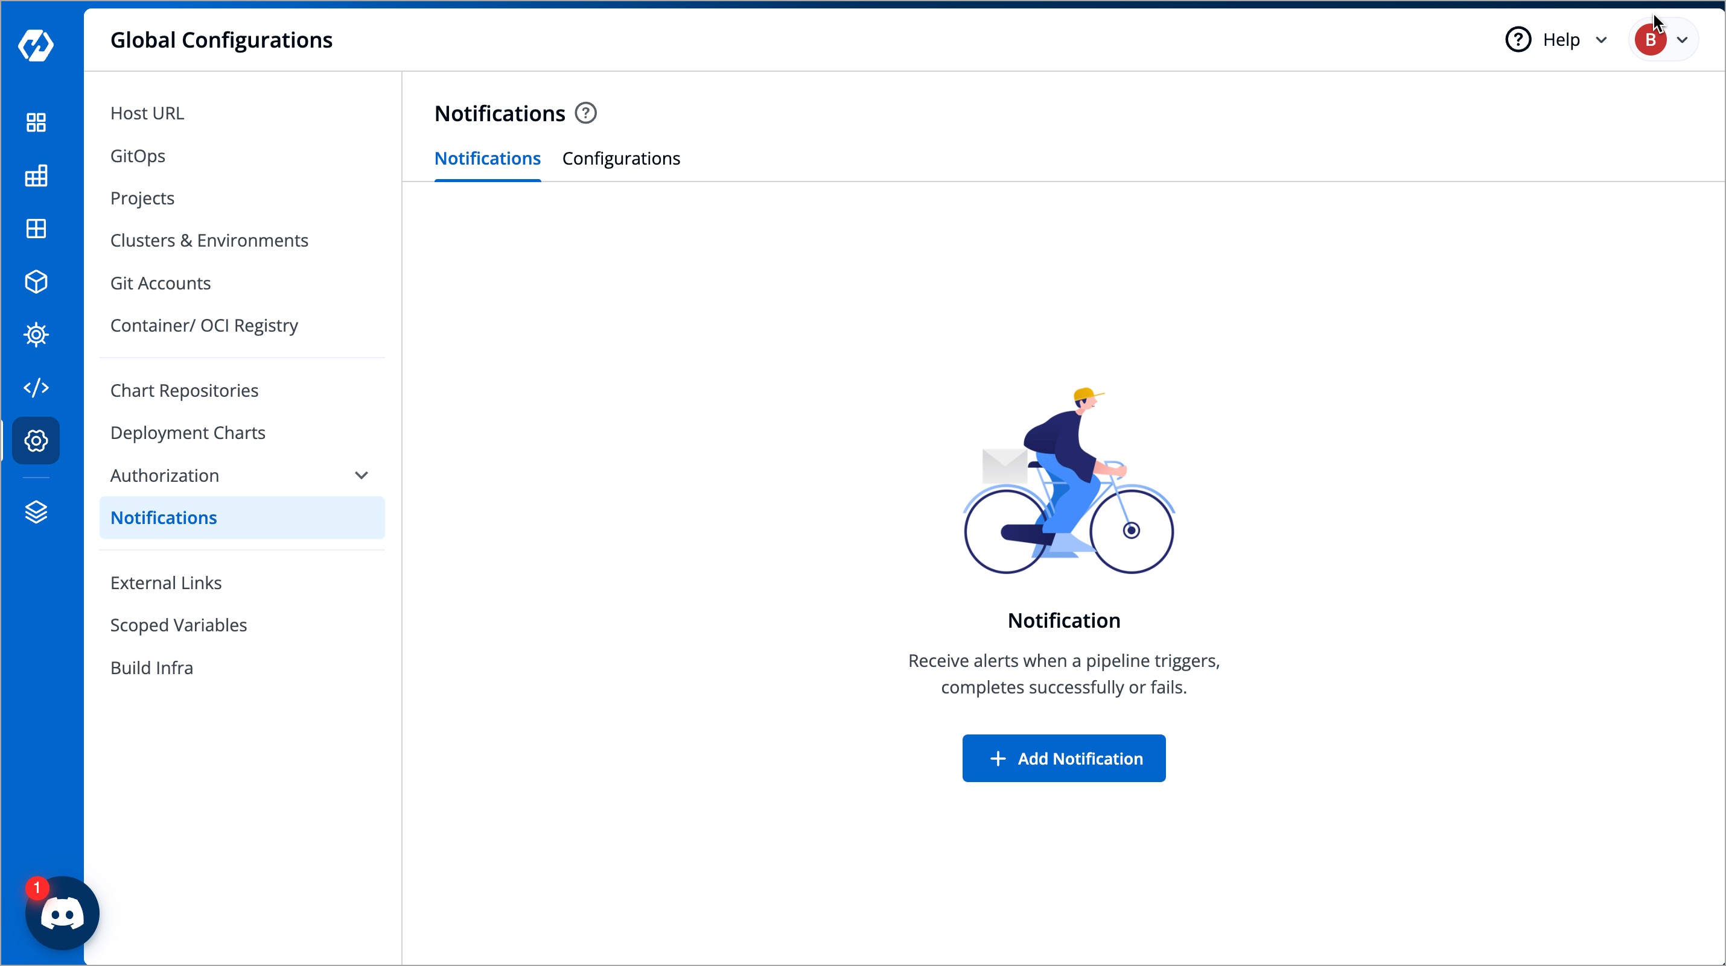The height and width of the screenshot is (966, 1726).
Task: Open the Build Infra configuration page
Action: point(152,667)
